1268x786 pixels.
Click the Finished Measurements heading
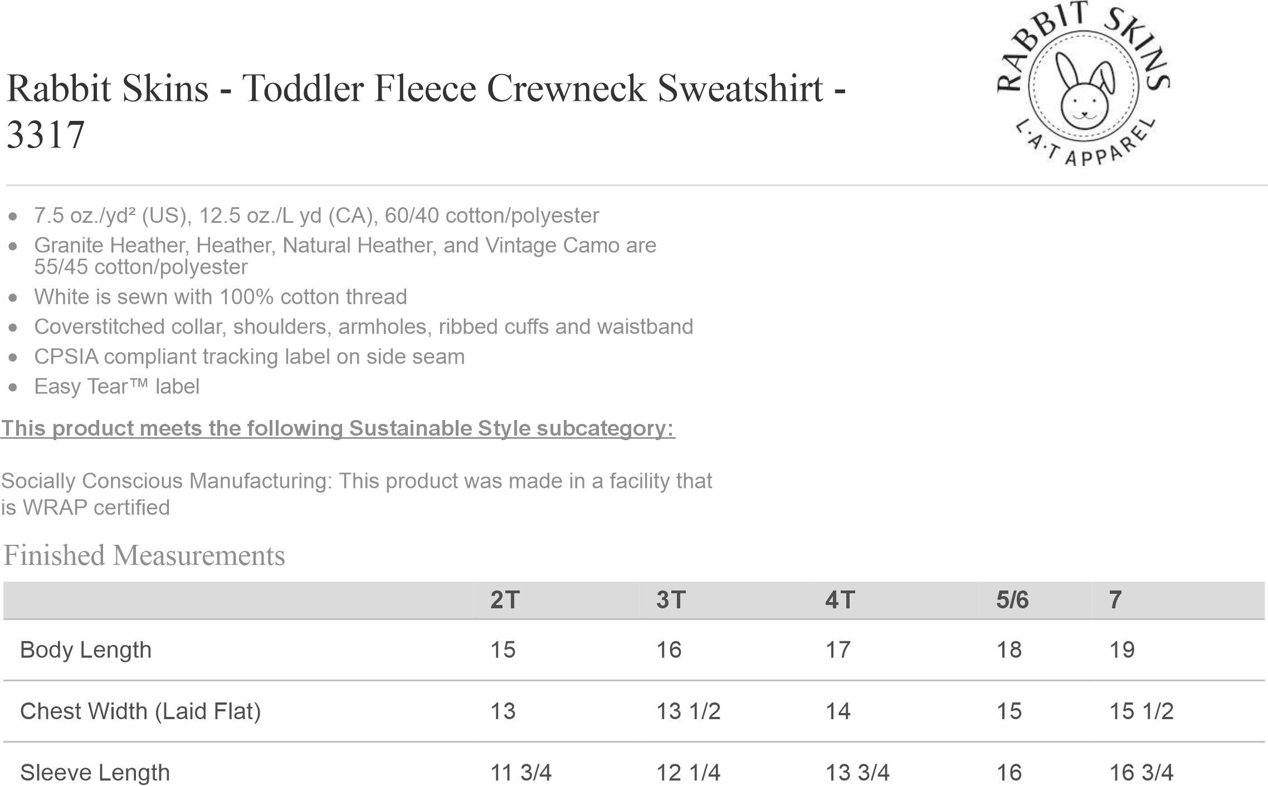tap(144, 555)
